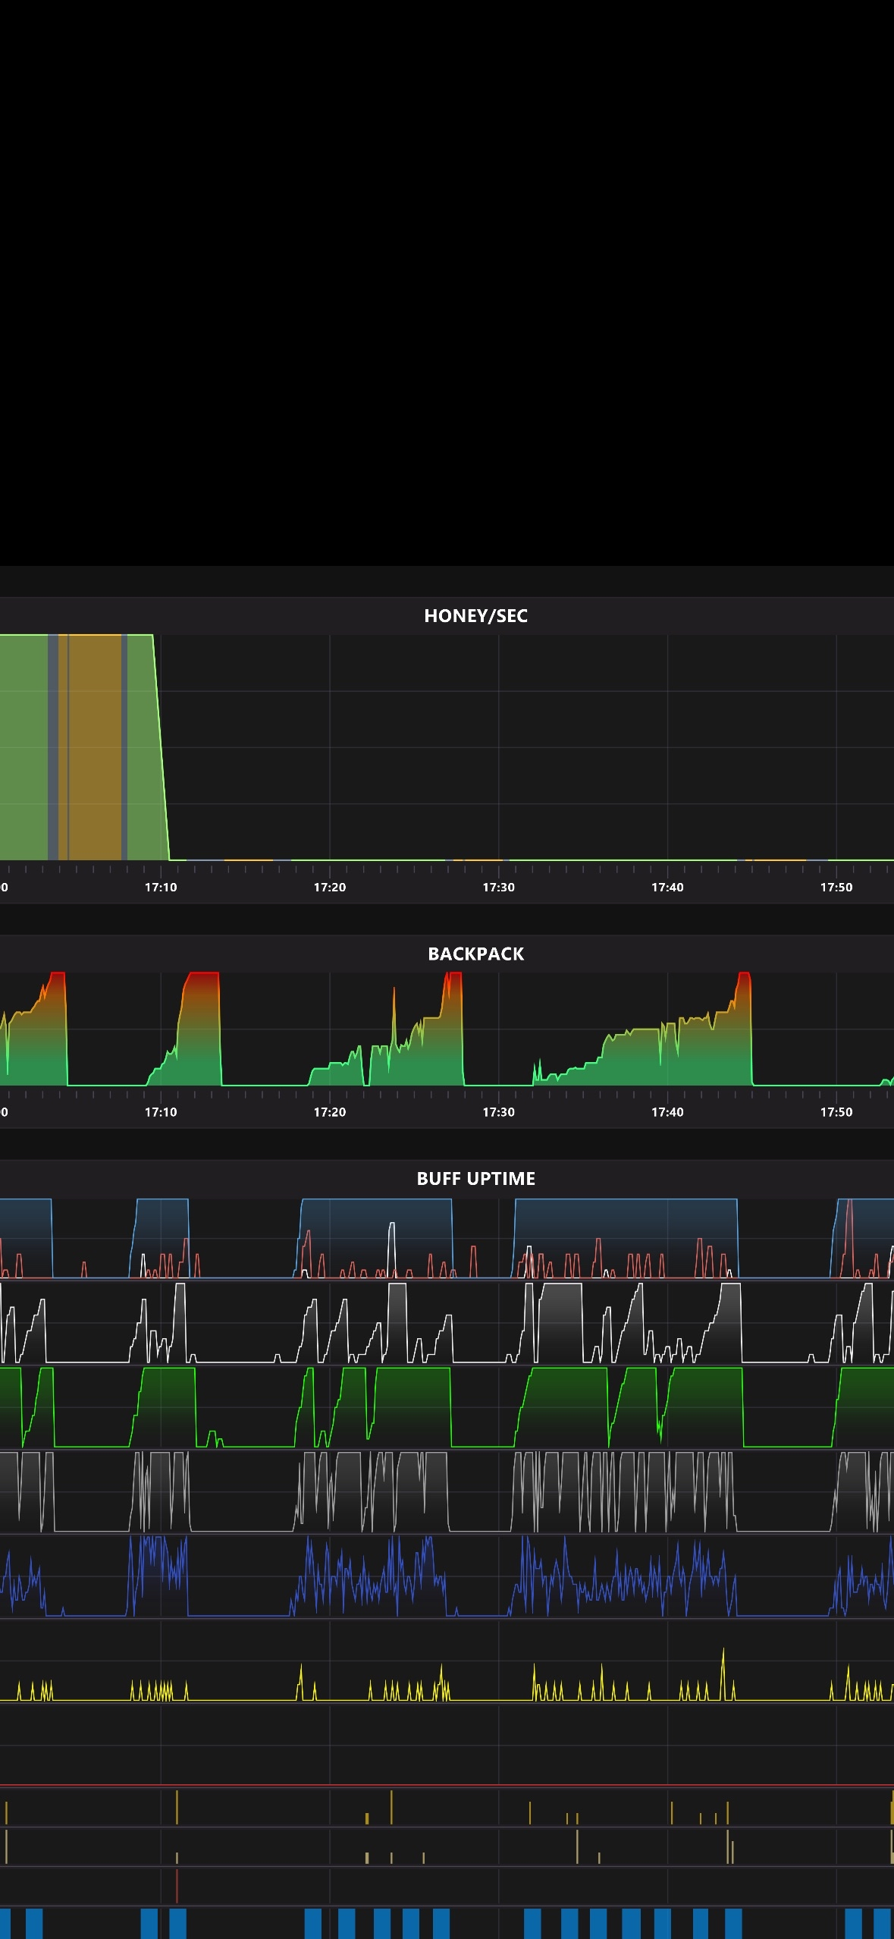The width and height of the screenshot is (894, 1939).
Task: Click the BACKPACK chart title
Action: (475, 954)
